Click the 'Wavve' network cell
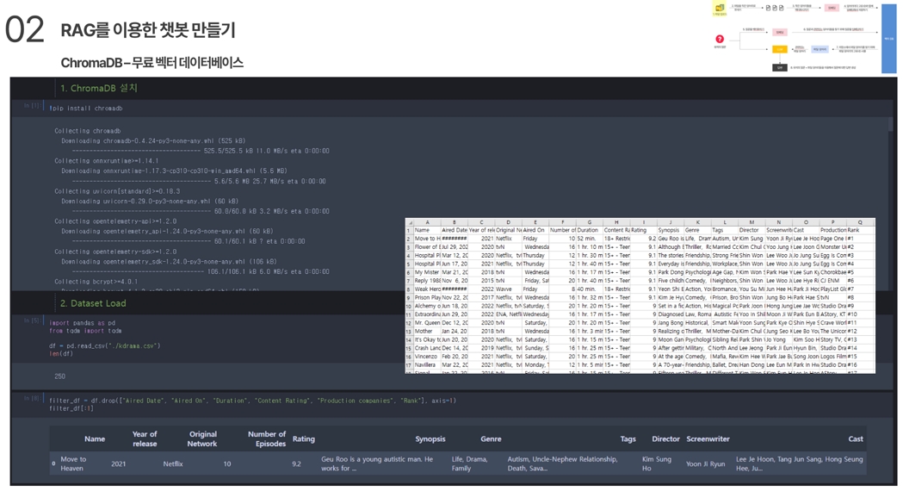The image size is (903, 491). (508, 289)
